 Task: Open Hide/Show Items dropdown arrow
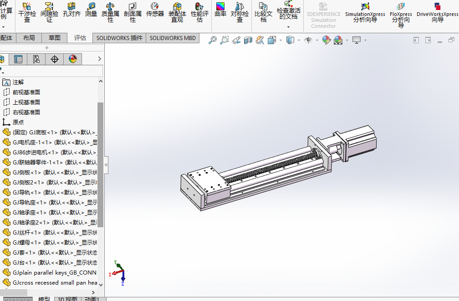tap(317, 41)
